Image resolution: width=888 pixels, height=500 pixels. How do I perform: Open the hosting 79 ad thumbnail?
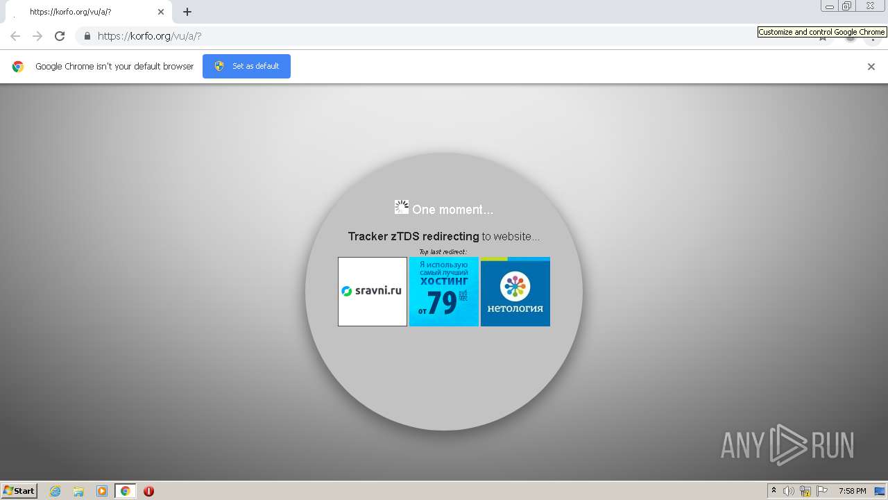pyautogui.click(x=444, y=292)
